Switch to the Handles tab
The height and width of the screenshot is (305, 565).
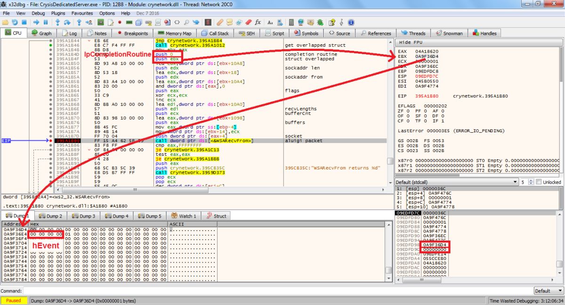[x=484, y=33]
